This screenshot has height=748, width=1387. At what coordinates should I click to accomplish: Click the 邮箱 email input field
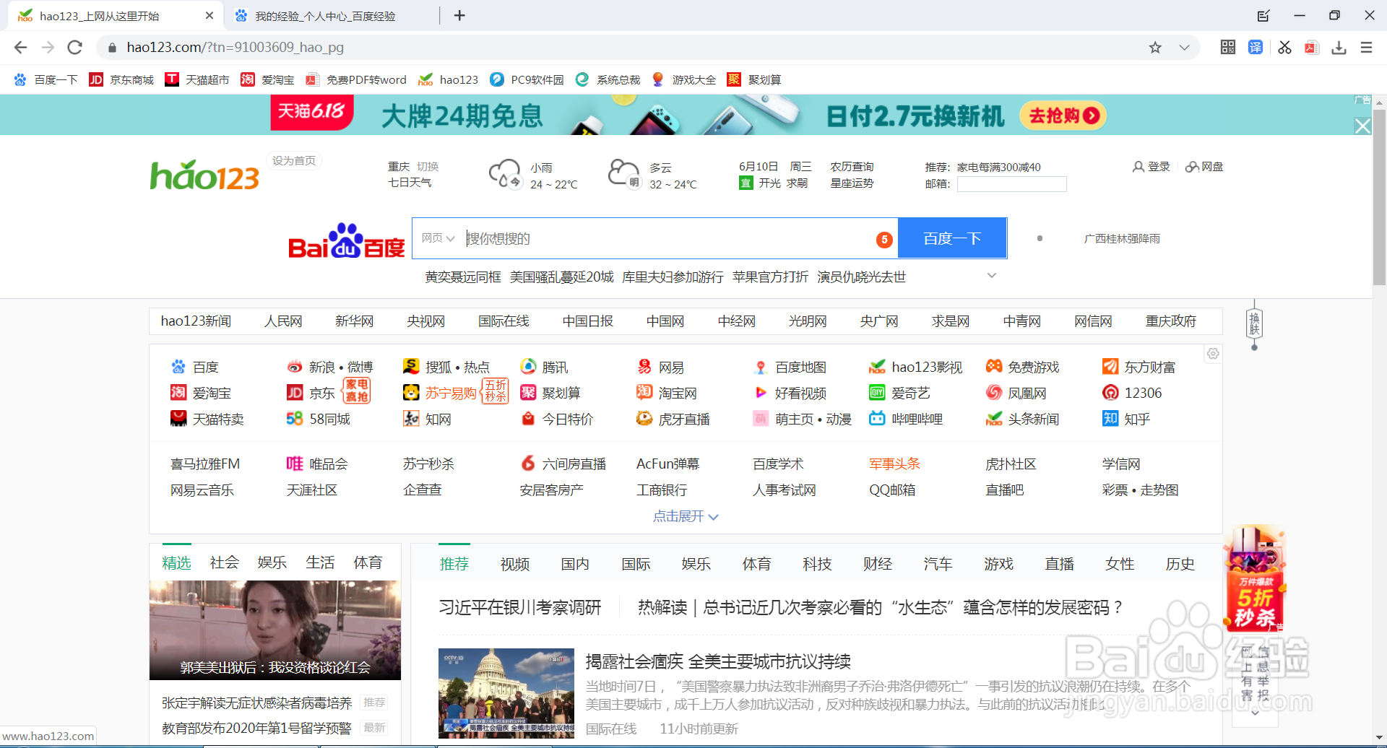(x=1011, y=184)
